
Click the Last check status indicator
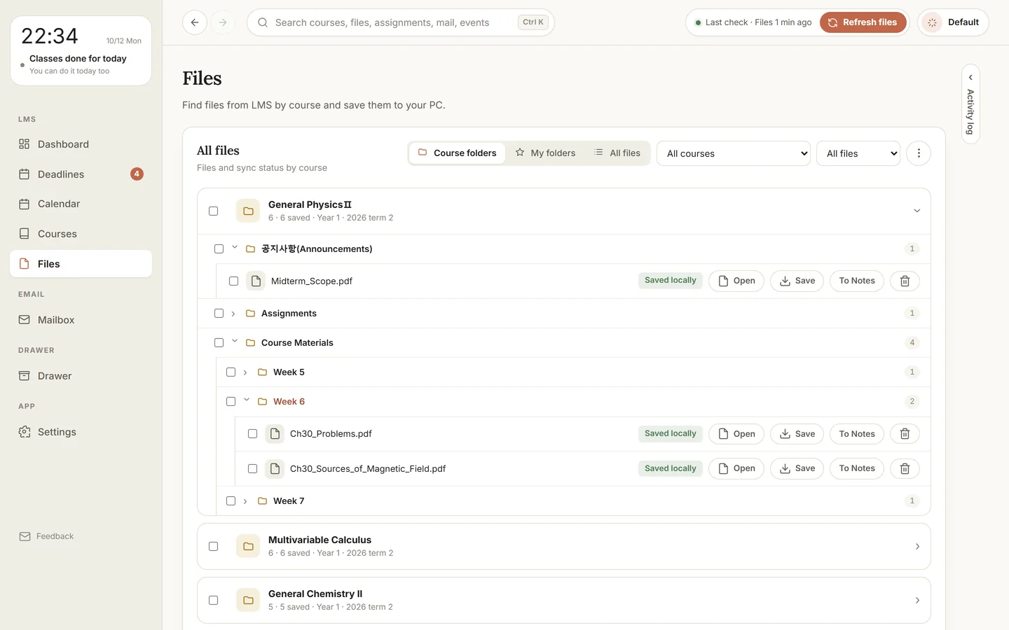click(x=753, y=22)
